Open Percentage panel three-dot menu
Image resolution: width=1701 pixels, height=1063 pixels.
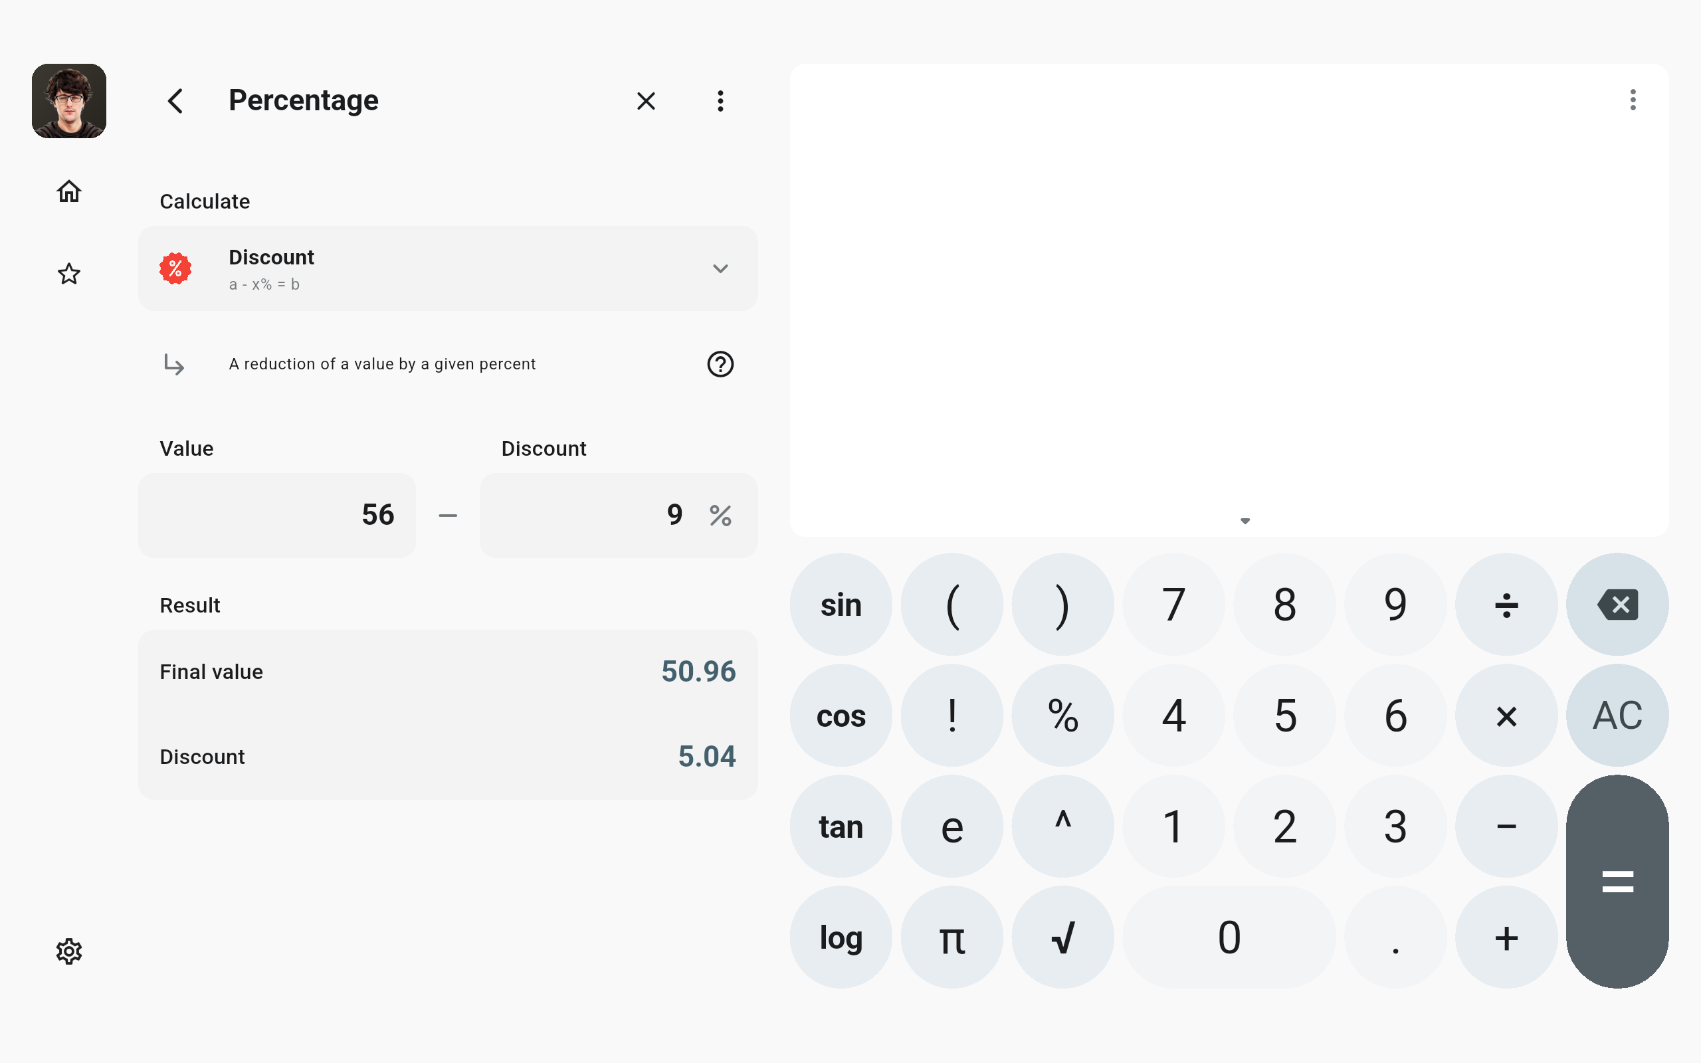(x=720, y=101)
